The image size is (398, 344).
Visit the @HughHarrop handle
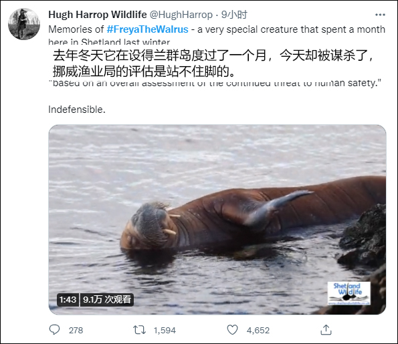click(181, 15)
